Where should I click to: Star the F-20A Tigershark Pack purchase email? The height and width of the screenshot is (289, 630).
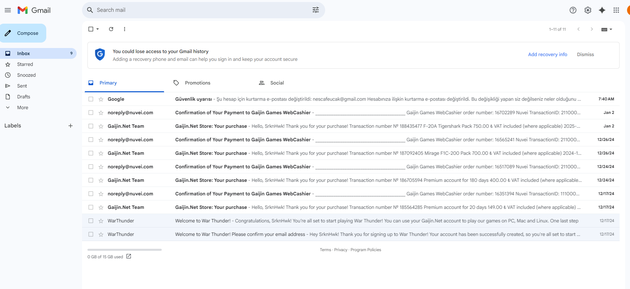click(101, 126)
